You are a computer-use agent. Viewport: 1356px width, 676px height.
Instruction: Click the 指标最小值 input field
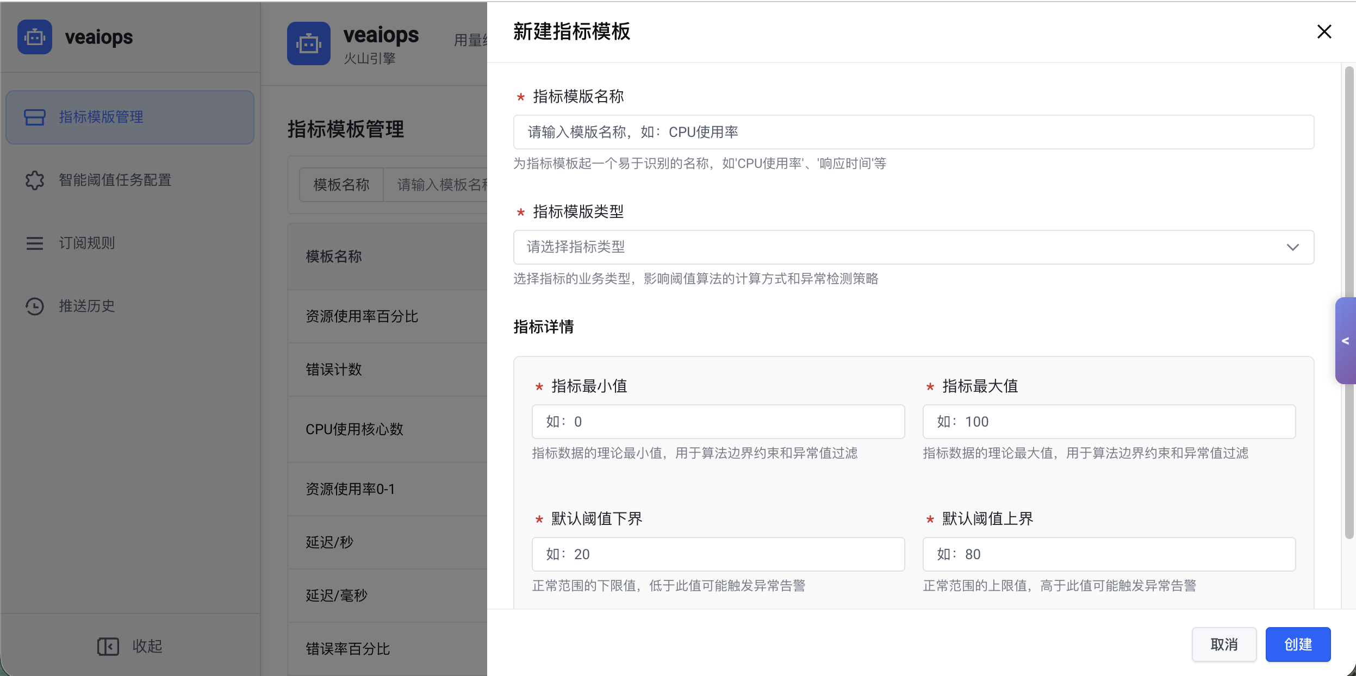718,422
